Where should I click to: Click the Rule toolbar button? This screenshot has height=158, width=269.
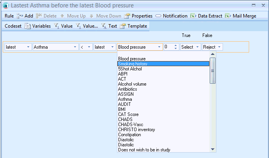[9, 16]
